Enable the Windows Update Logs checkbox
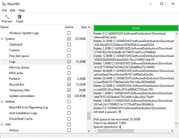Image resolution: width=179 pixels, height=138 pixels. tap(69, 33)
